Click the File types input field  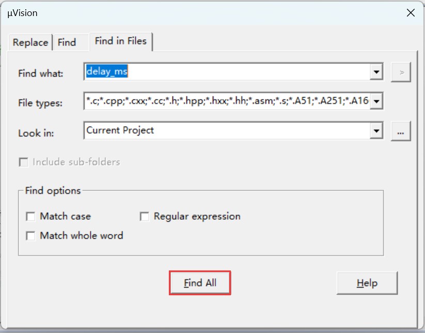[x=227, y=101]
